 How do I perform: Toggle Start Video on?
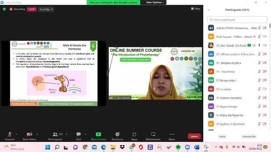(29, 134)
